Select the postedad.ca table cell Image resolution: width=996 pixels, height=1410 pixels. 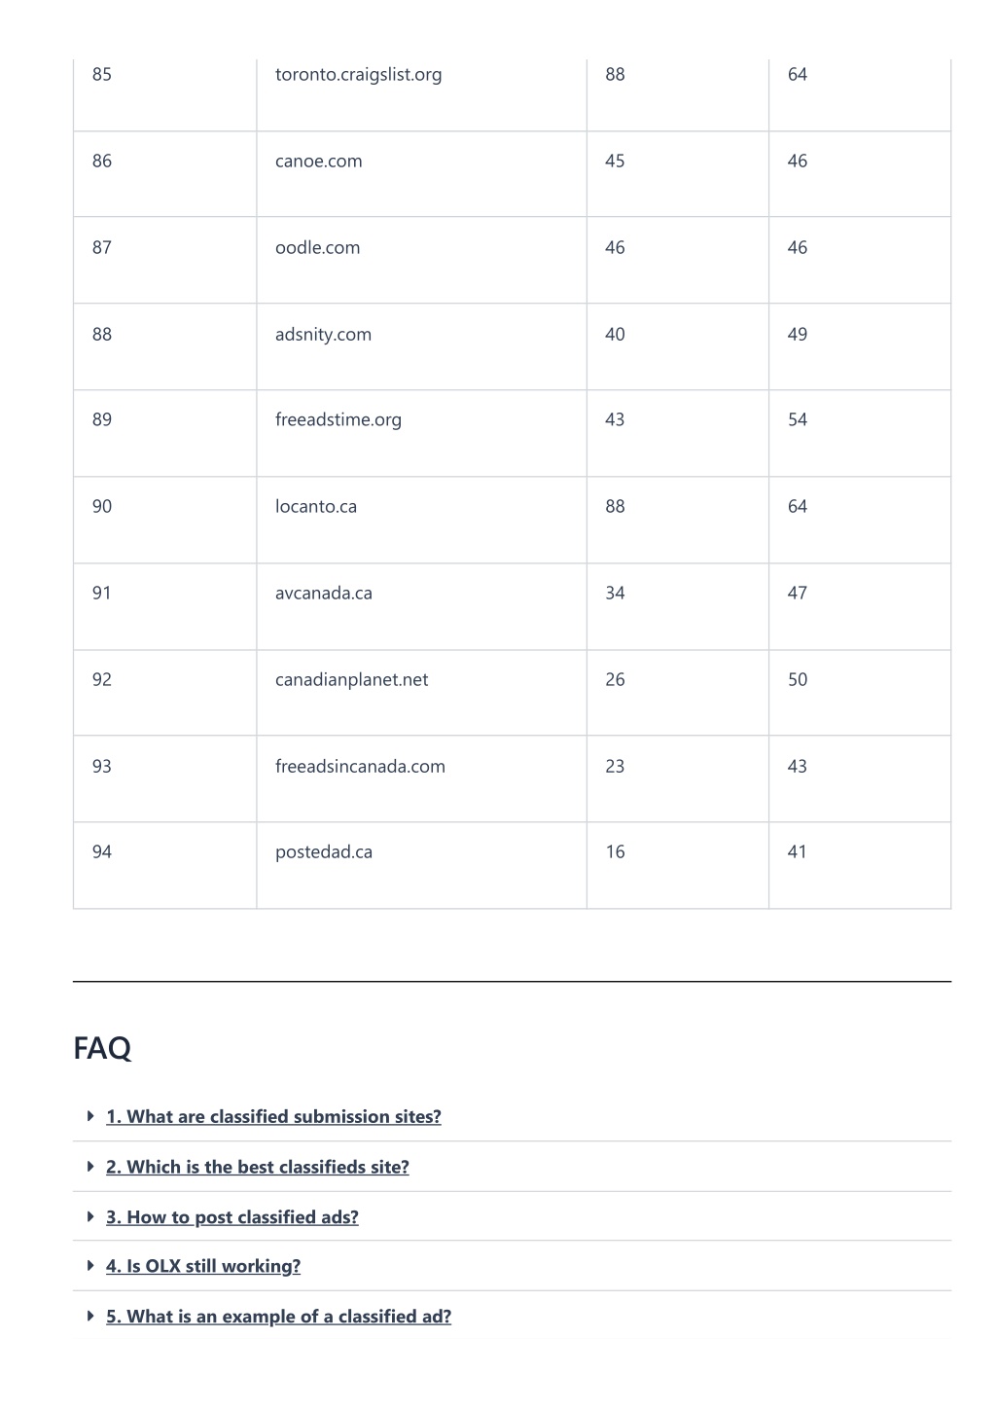pos(421,865)
